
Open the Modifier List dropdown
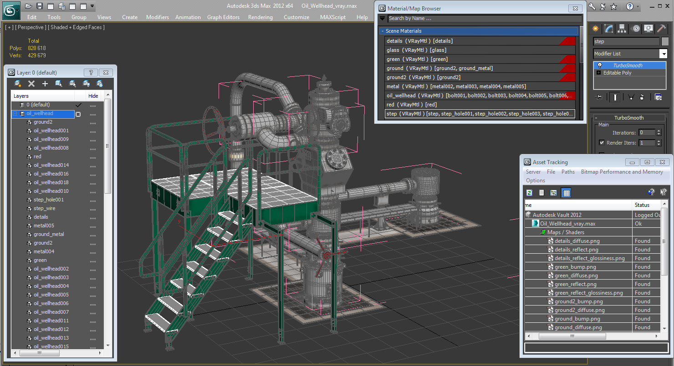[x=663, y=54]
